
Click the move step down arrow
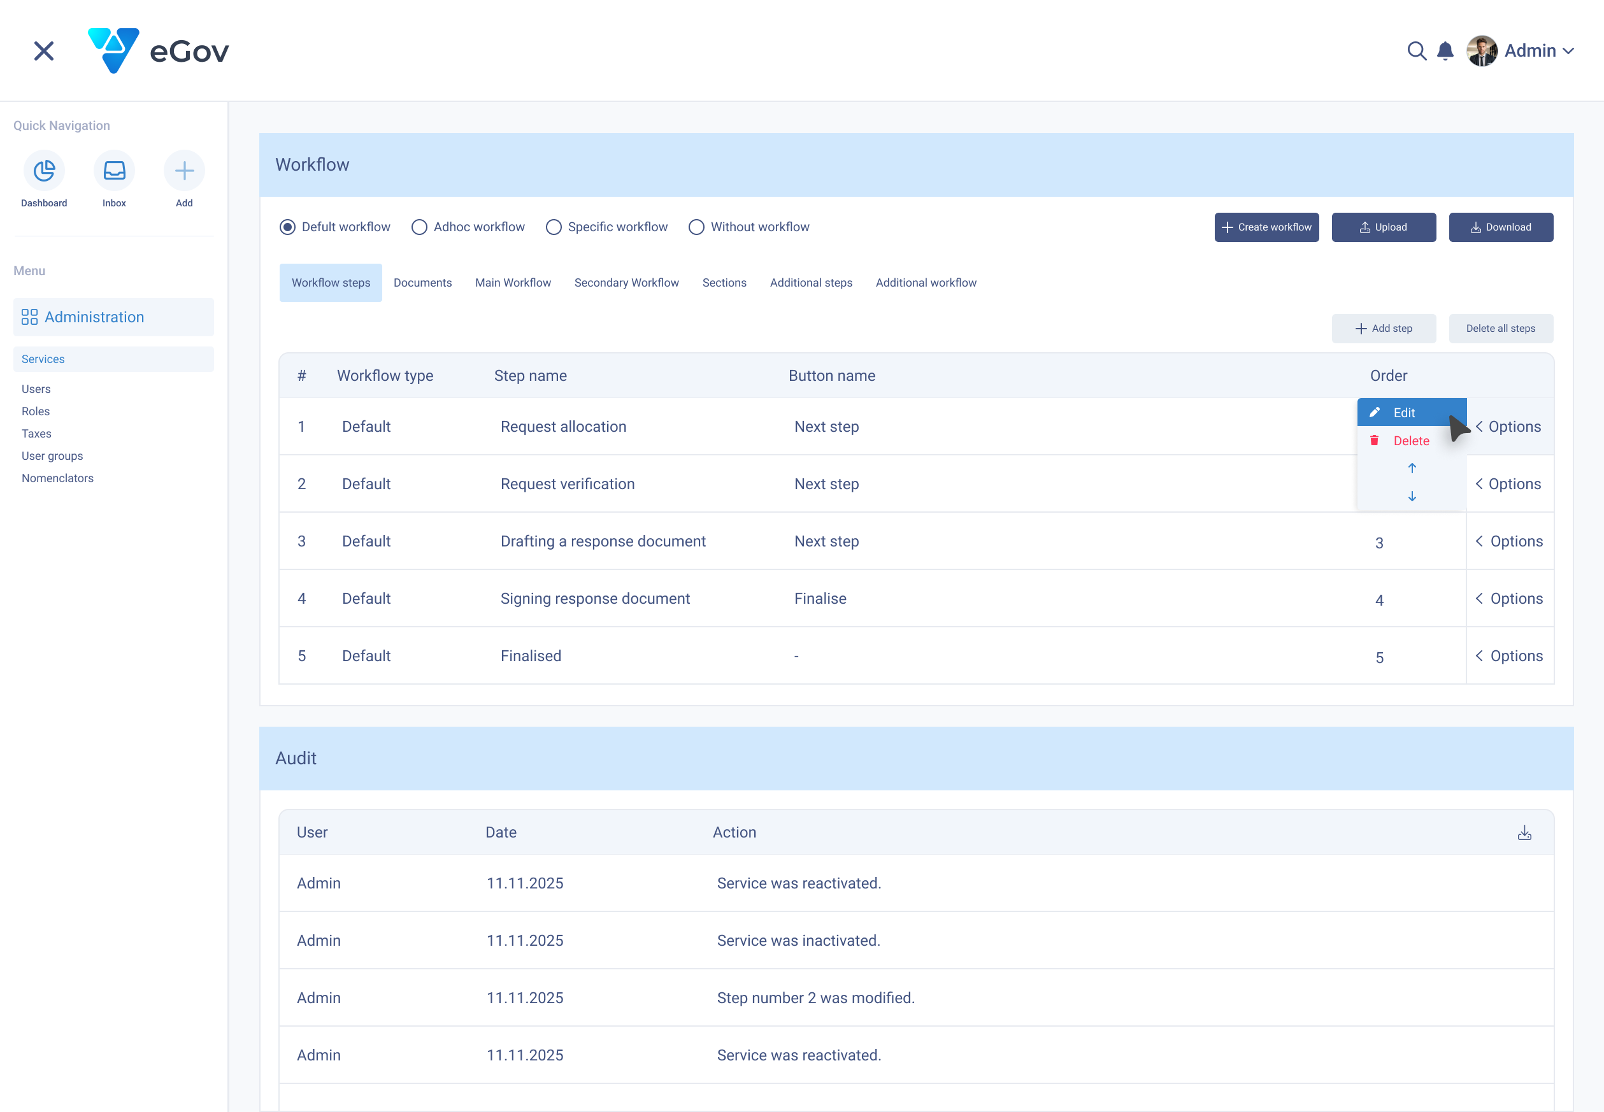[x=1412, y=496]
